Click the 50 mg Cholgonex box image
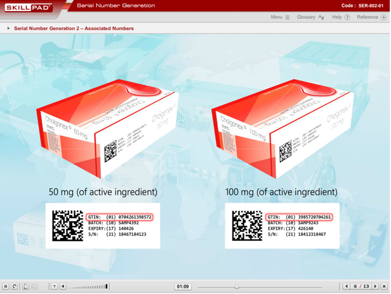The width and height of the screenshot is (391, 294). click(108, 129)
